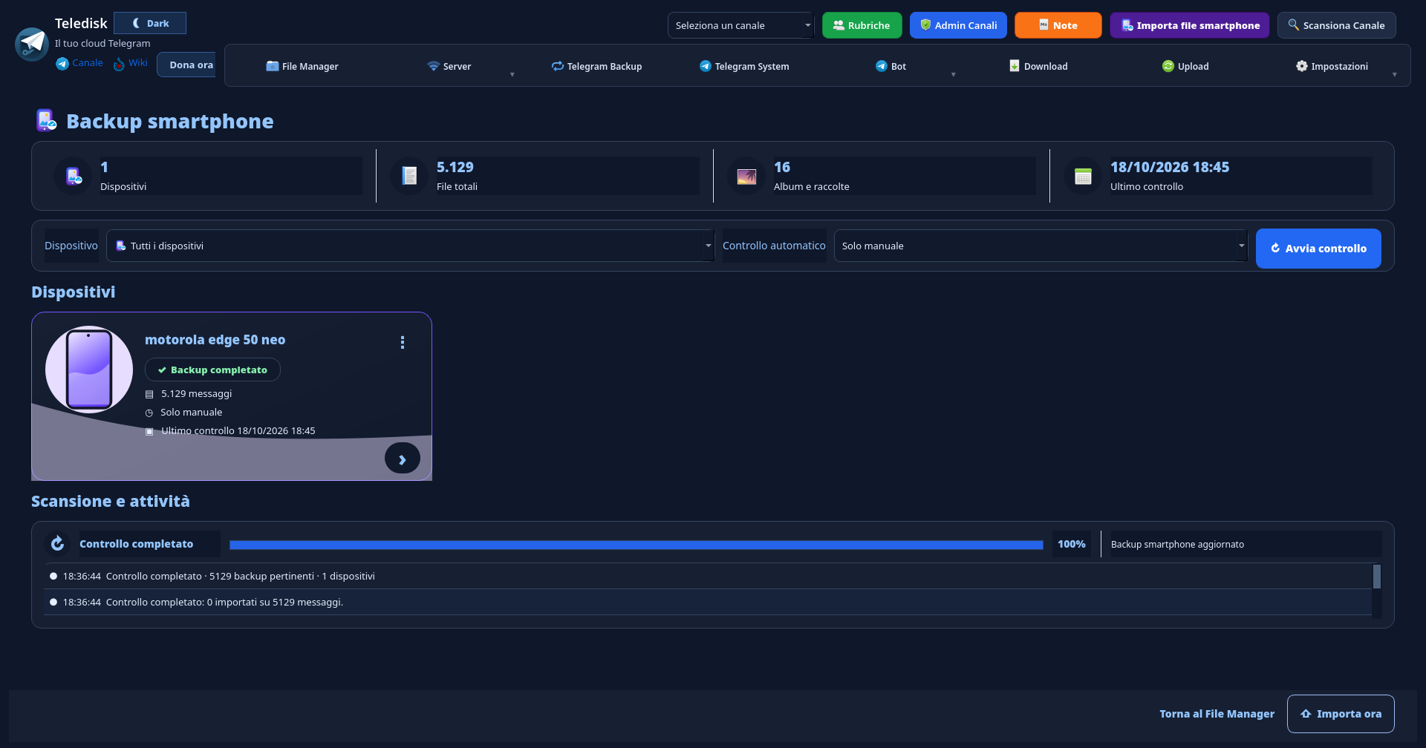Click Torna al File Manager link
Screen dimensions: 1426x748
point(1217,714)
